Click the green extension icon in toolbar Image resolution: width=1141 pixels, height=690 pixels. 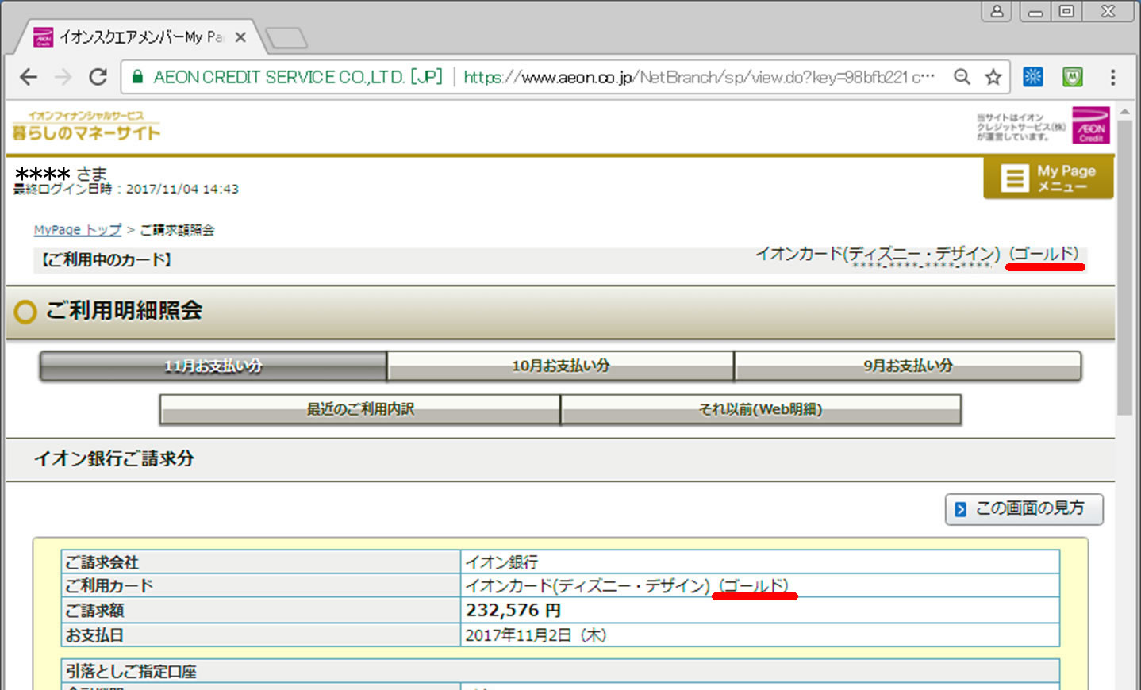(x=1073, y=77)
